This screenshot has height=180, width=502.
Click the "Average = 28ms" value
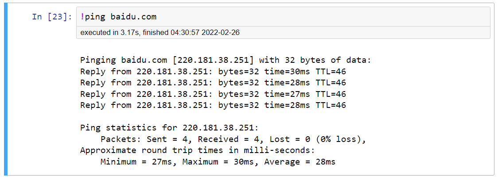[x=300, y=162]
